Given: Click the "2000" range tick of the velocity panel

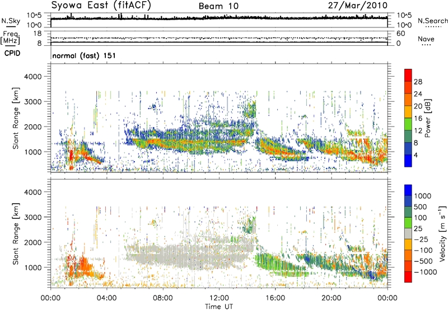Looking at the screenshot, I should pyautogui.click(x=32, y=242).
